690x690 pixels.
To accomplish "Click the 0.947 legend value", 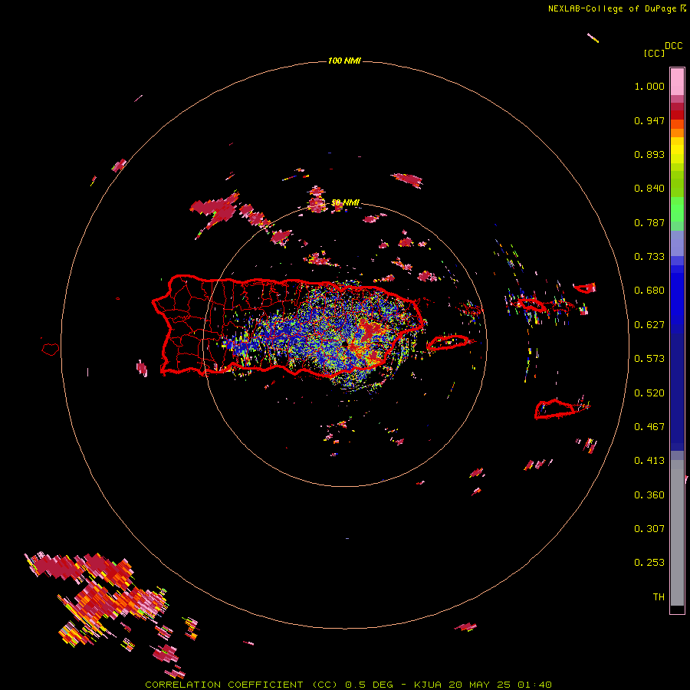I will click(649, 120).
